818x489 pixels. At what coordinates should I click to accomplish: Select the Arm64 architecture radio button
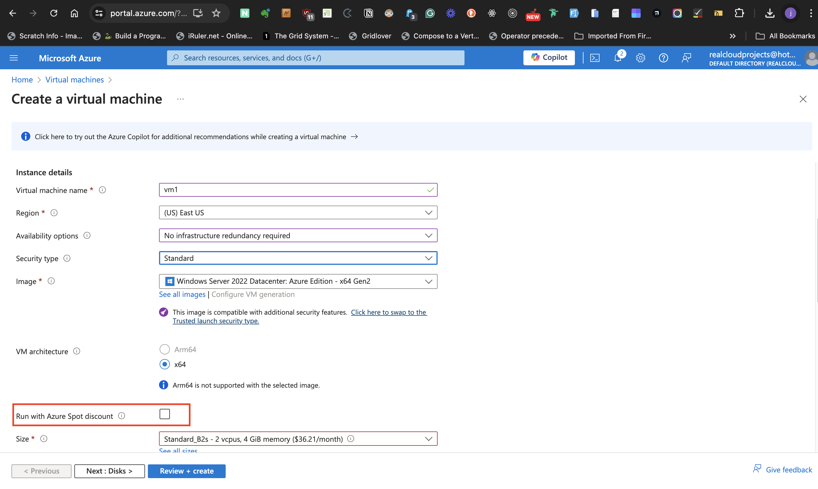tap(164, 349)
